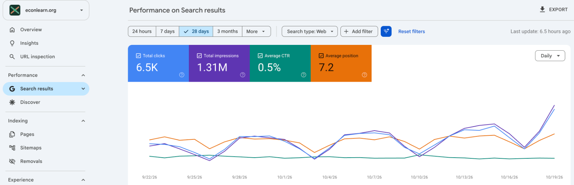Open URL inspection in sidebar
This screenshot has width=574, height=185.
[x=46, y=57]
